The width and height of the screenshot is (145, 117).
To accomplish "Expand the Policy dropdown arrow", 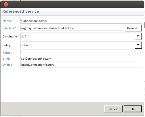I will coord(138,45).
